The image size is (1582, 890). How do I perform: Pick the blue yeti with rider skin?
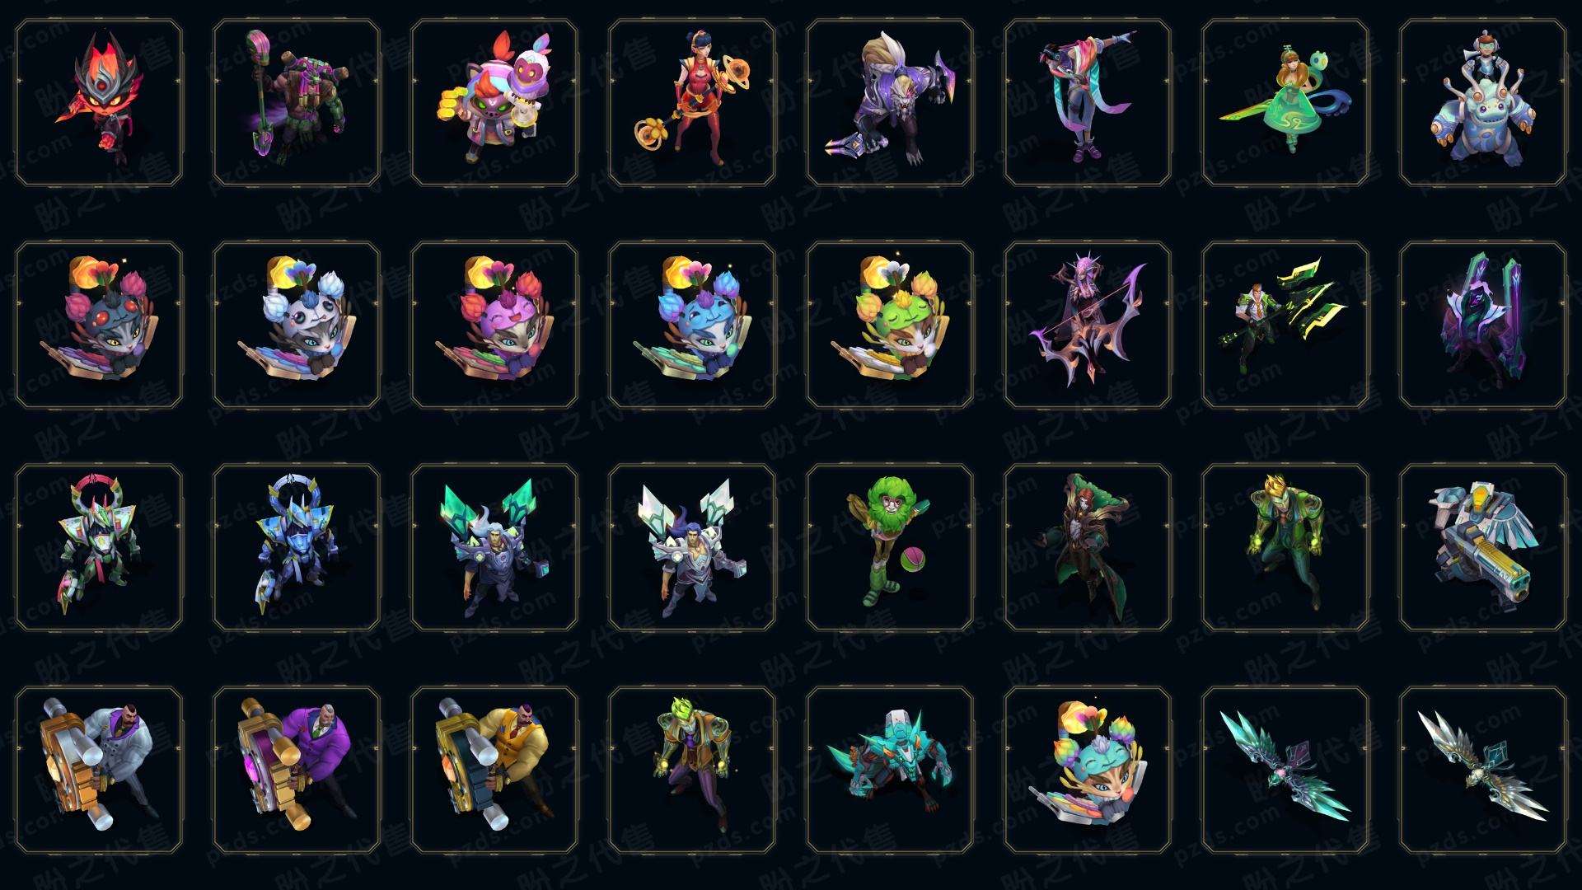coord(1483,103)
